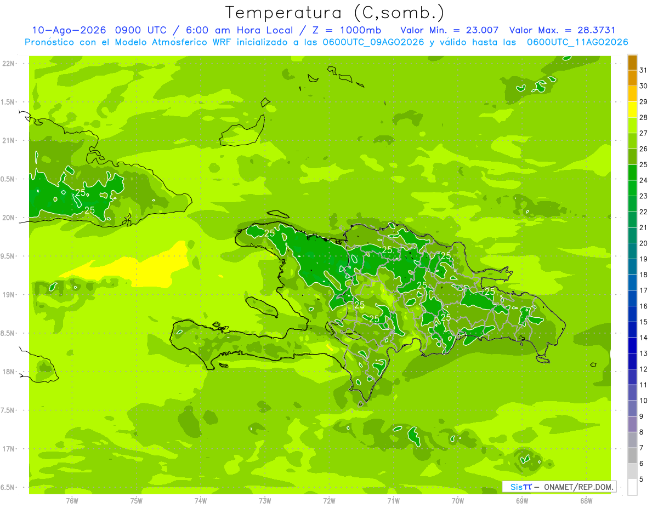
Task: Pick the green legend swatch between 24 and 25
Action: (x=632, y=173)
